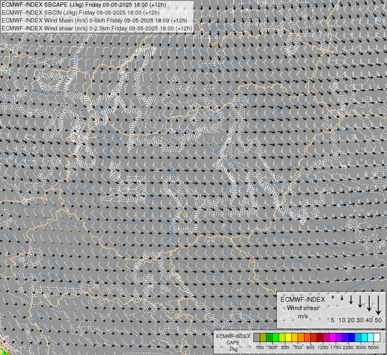Click the '5' wind shear legend label
The width and height of the screenshot is (387, 355).
click(333, 320)
